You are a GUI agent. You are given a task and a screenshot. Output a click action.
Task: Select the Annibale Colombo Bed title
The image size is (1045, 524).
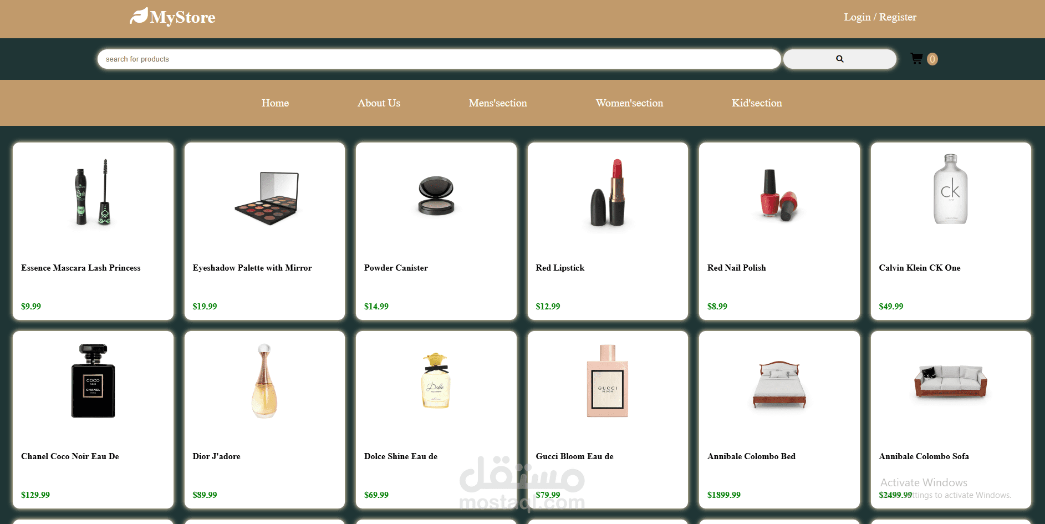click(751, 456)
